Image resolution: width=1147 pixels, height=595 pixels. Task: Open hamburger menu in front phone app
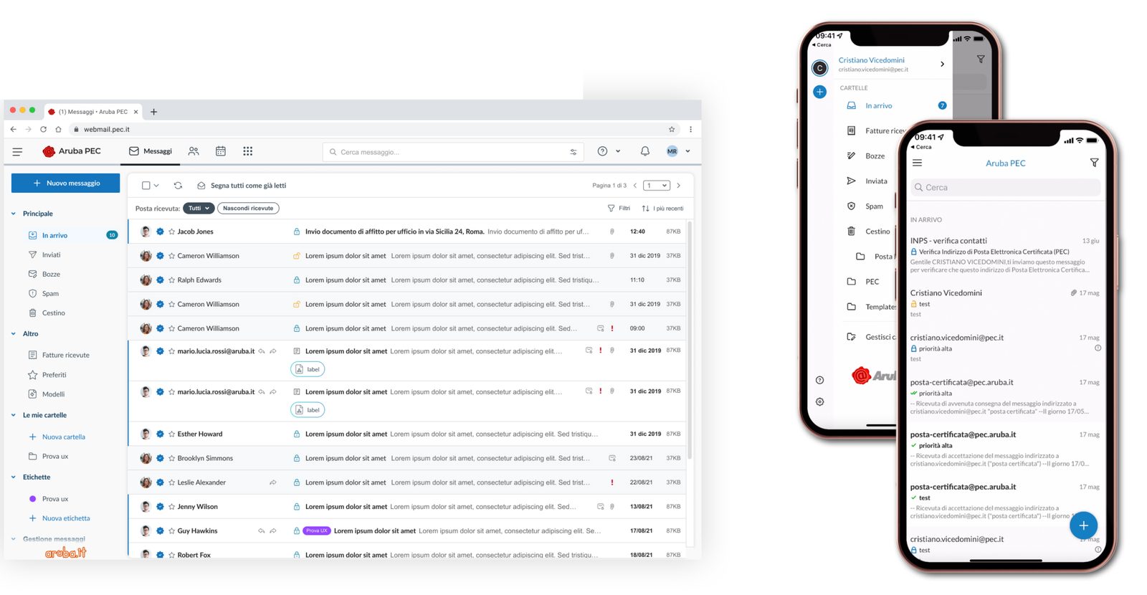tap(917, 163)
